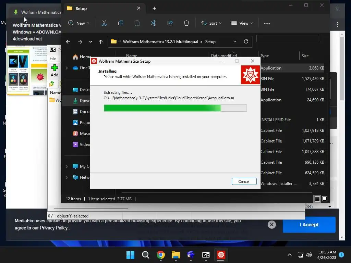Show hidden system tray icons
Screen dimensions: 351x263
coord(289,255)
